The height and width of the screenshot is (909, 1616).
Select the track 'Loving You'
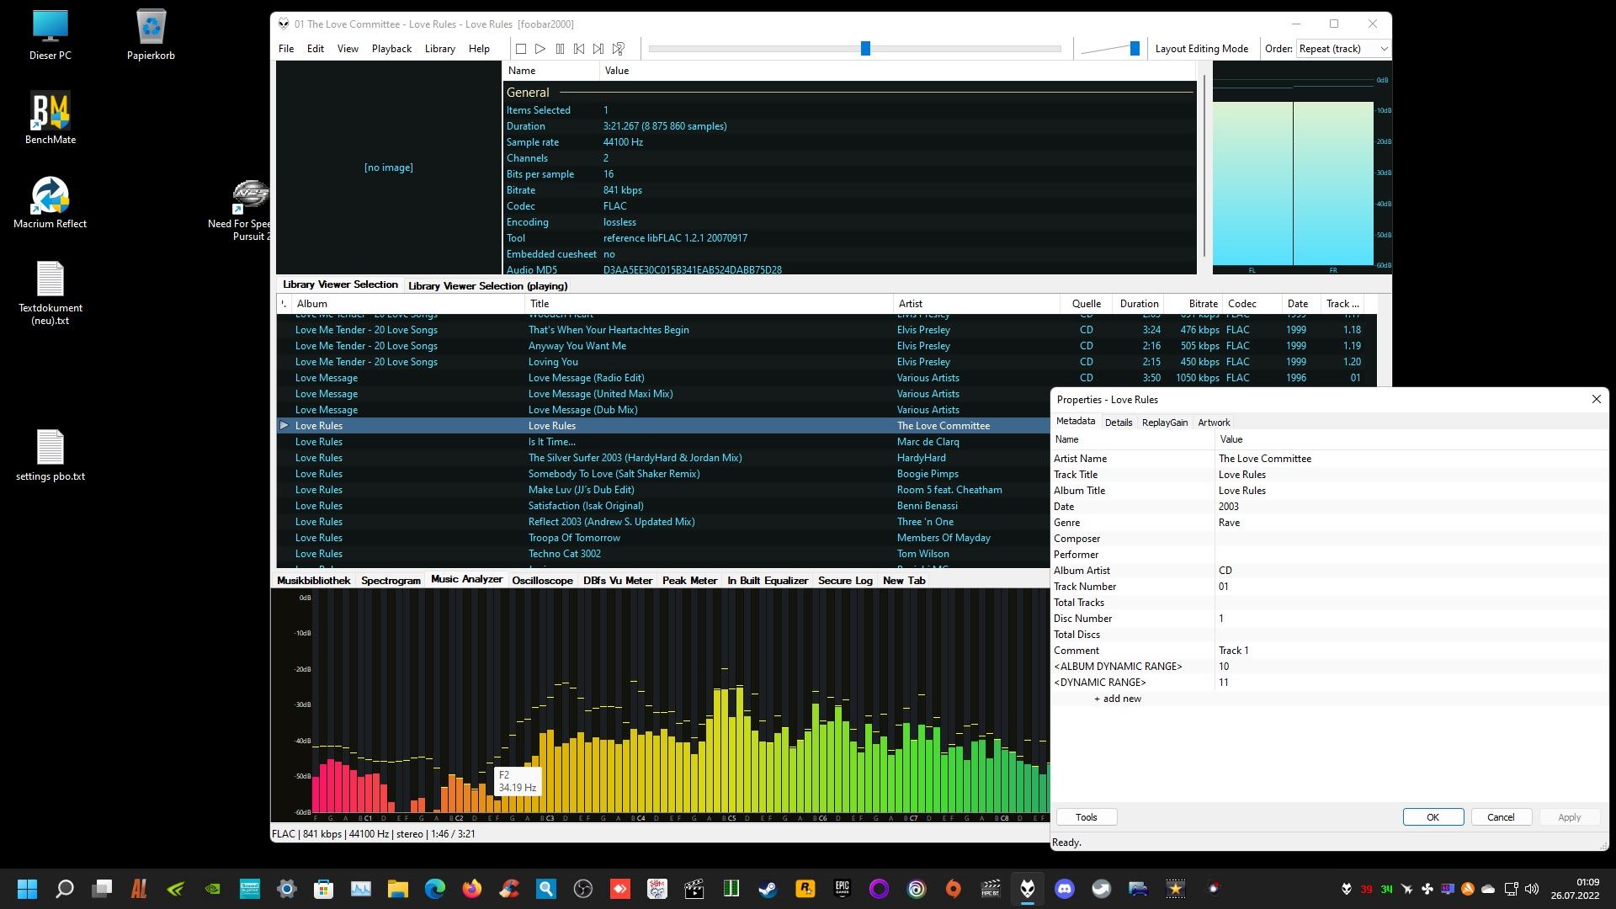click(827, 362)
